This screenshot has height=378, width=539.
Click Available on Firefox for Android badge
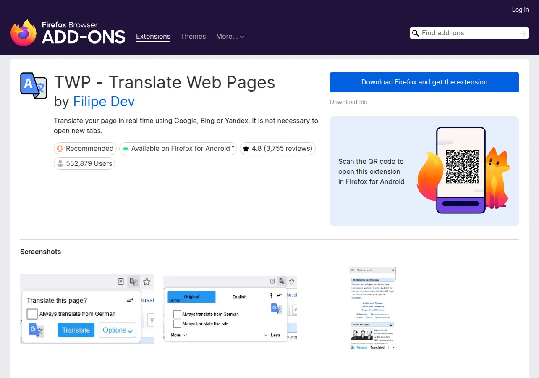click(x=178, y=149)
